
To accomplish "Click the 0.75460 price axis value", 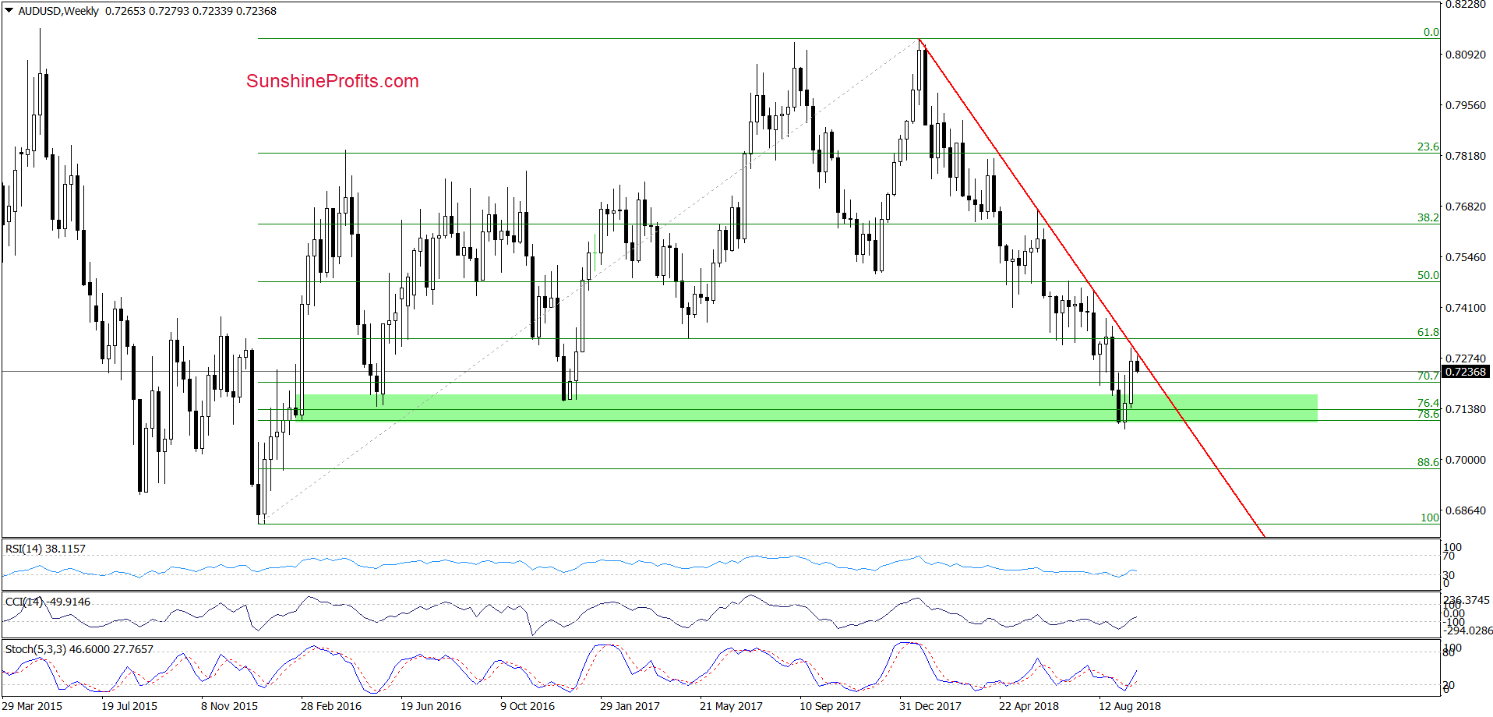I will point(1465,257).
